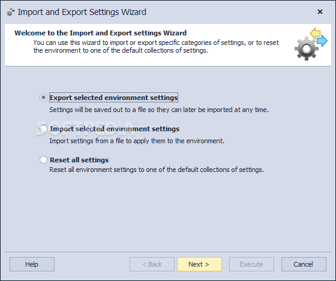This screenshot has width=336, height=281.
Task: Click the Reset all settings label text
Action: pos(79,160)
